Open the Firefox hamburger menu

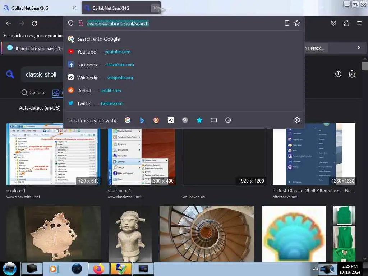pyautogui.click(x=359, y=23)
